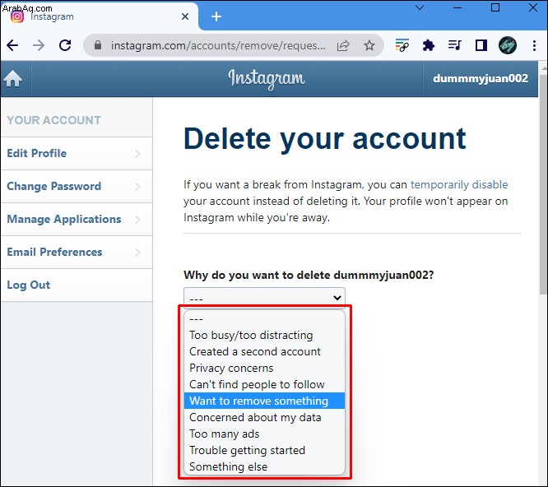Click the chevron beside Email Preferences

click(x=137, y=253)
